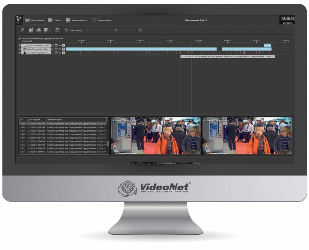309x250 pixels.
Task: Click the open folder icon in toolbar
Action: coord(39,30)
